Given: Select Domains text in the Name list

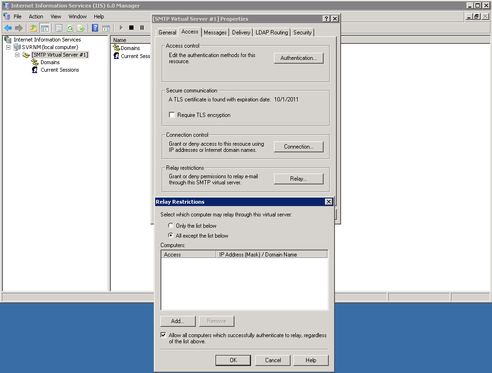Looking at the screenshot, I should [130, 48].
